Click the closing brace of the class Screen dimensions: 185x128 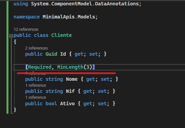coord(15,110)
